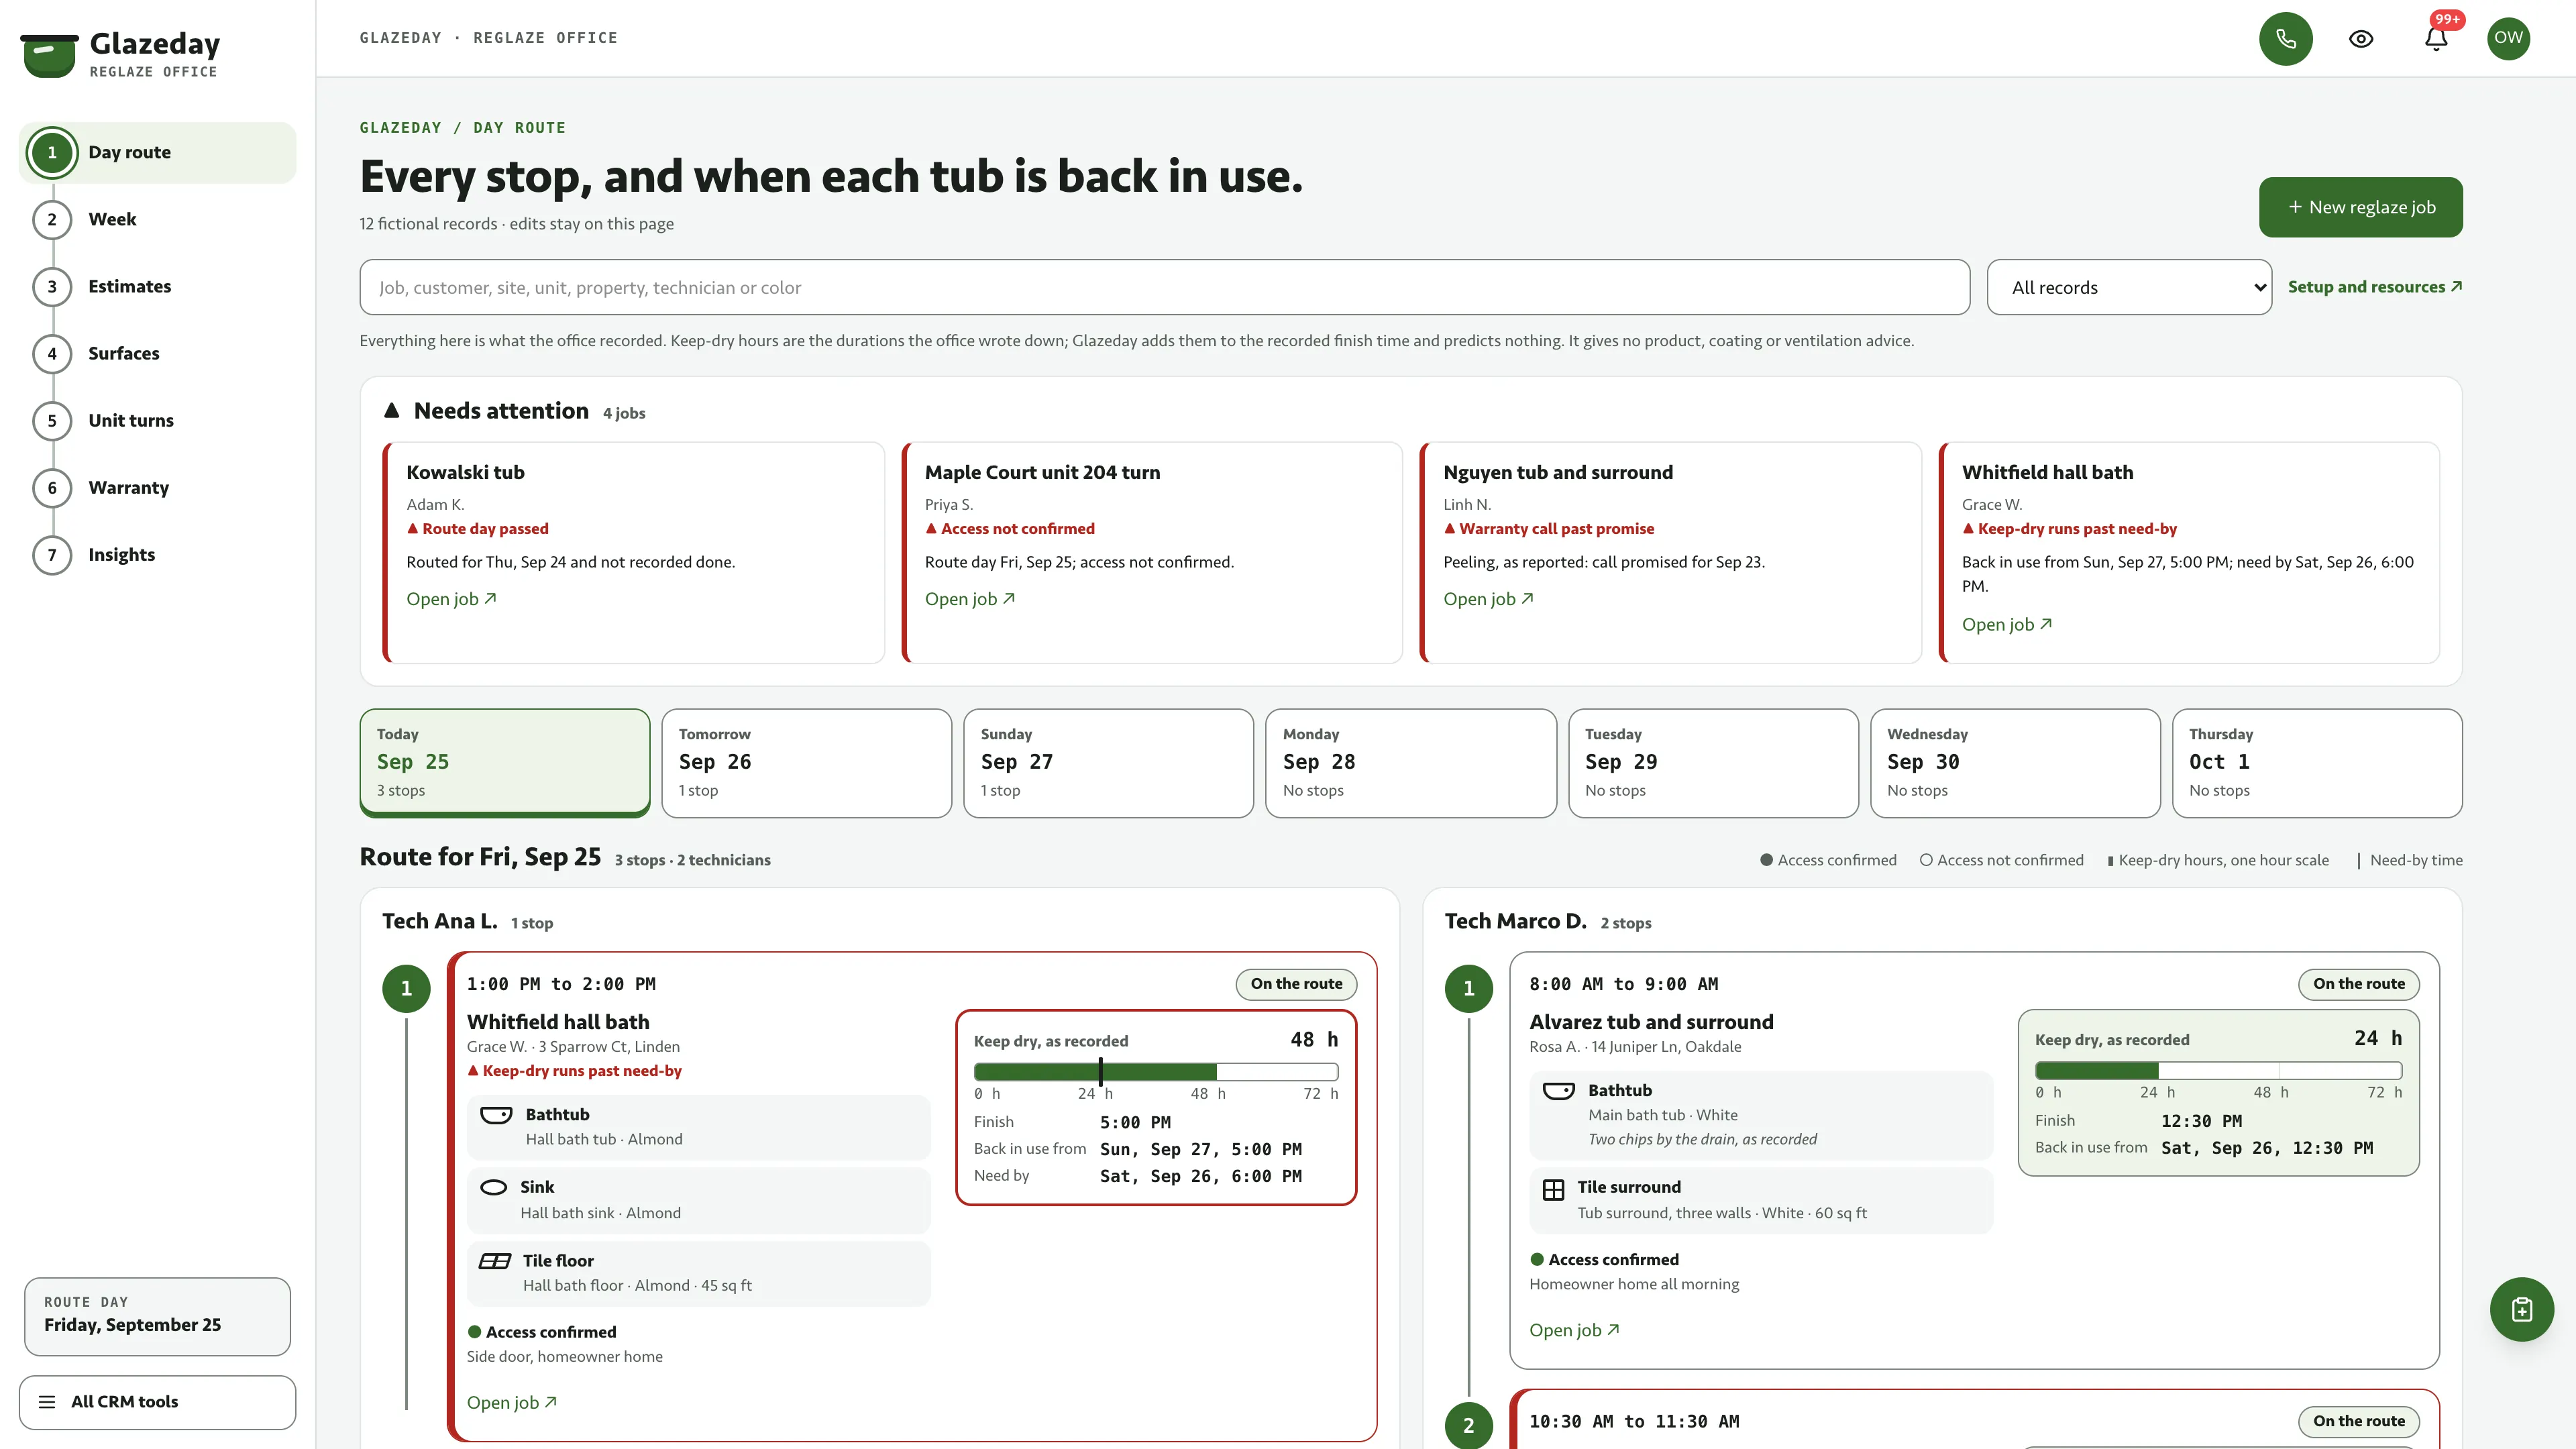Click the Route Day Friday, September 25 box

pyautogui.click(x=157, y=1316)
